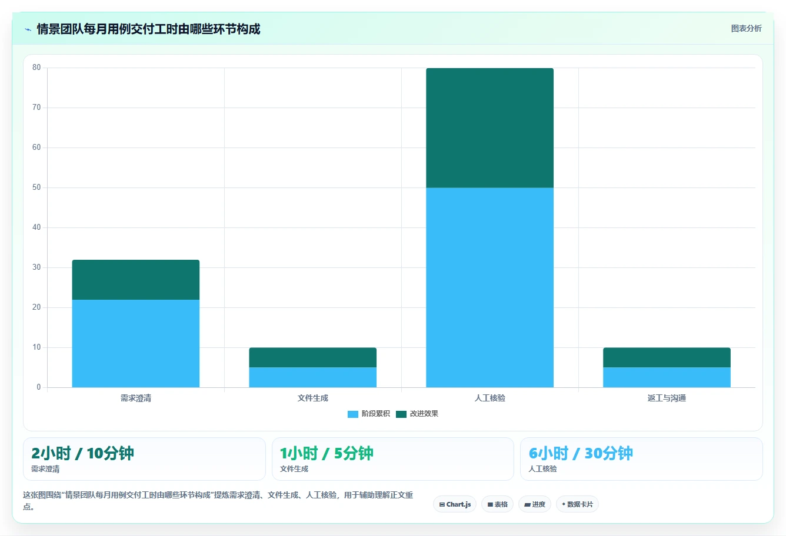Click the y-axis value 80
This screenshot has width=786, height=536.
[x=36, y=68]
